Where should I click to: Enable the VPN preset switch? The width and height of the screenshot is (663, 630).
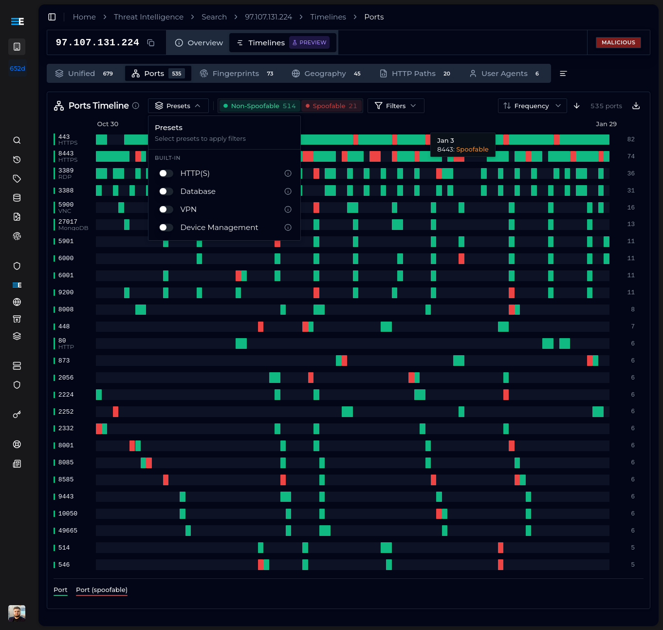click(x=166, y=209)
